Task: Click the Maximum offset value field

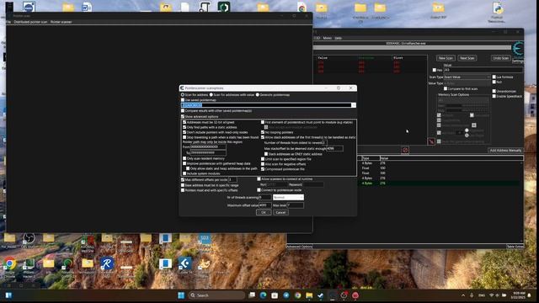Action: click(264, 205)
